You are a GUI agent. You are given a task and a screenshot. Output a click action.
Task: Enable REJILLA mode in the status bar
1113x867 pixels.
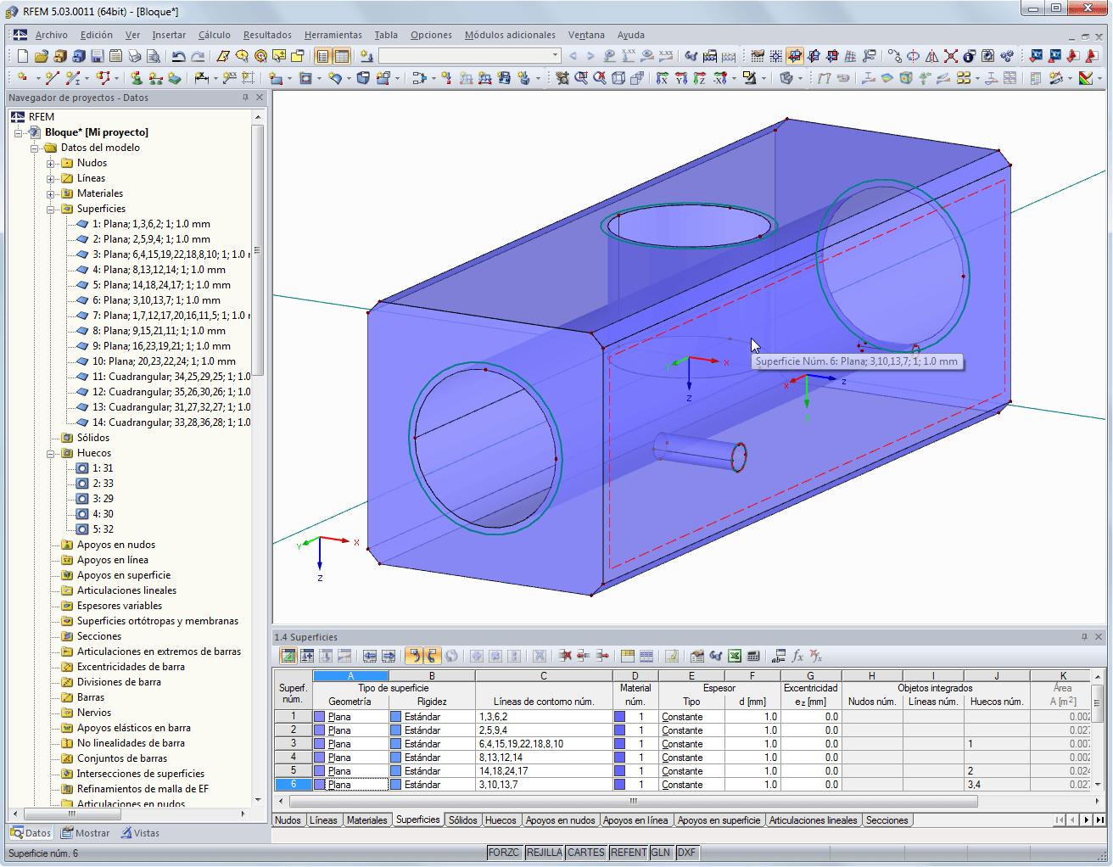pyautogui.click(x=544, y=852)
